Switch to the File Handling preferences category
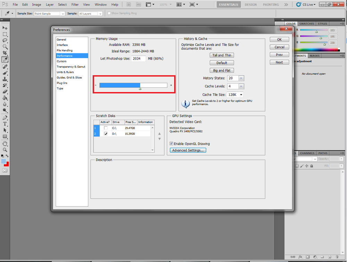 tap(65, 50)
